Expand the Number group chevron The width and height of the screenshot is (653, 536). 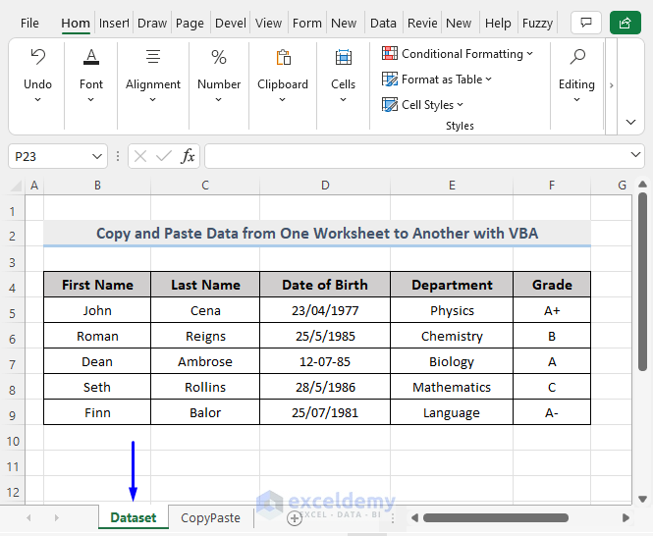[218, 99]
